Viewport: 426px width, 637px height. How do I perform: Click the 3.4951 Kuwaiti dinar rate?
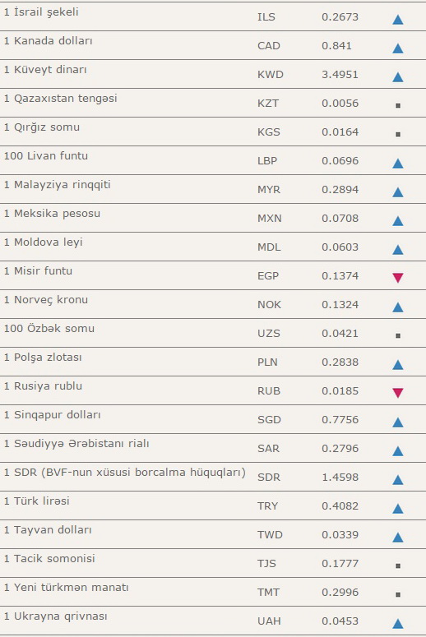(340, 75)
